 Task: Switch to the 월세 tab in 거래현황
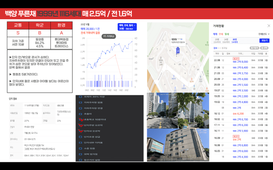[x=227, y=34]
